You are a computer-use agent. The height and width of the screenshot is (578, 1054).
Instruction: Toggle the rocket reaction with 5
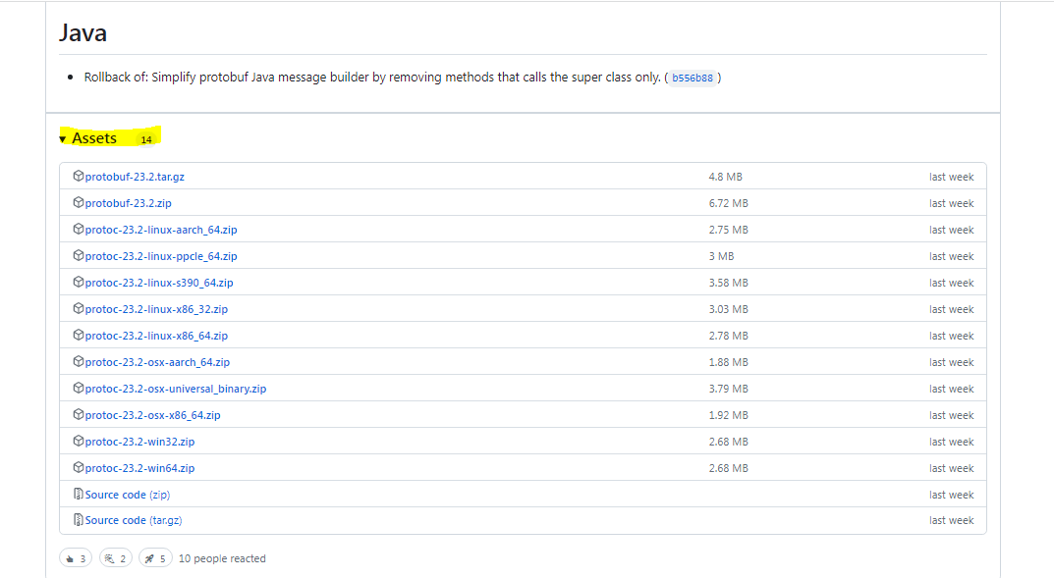[x=155, y=558]
